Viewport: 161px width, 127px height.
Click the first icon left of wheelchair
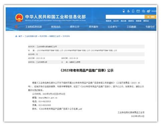tap(124, 11)
